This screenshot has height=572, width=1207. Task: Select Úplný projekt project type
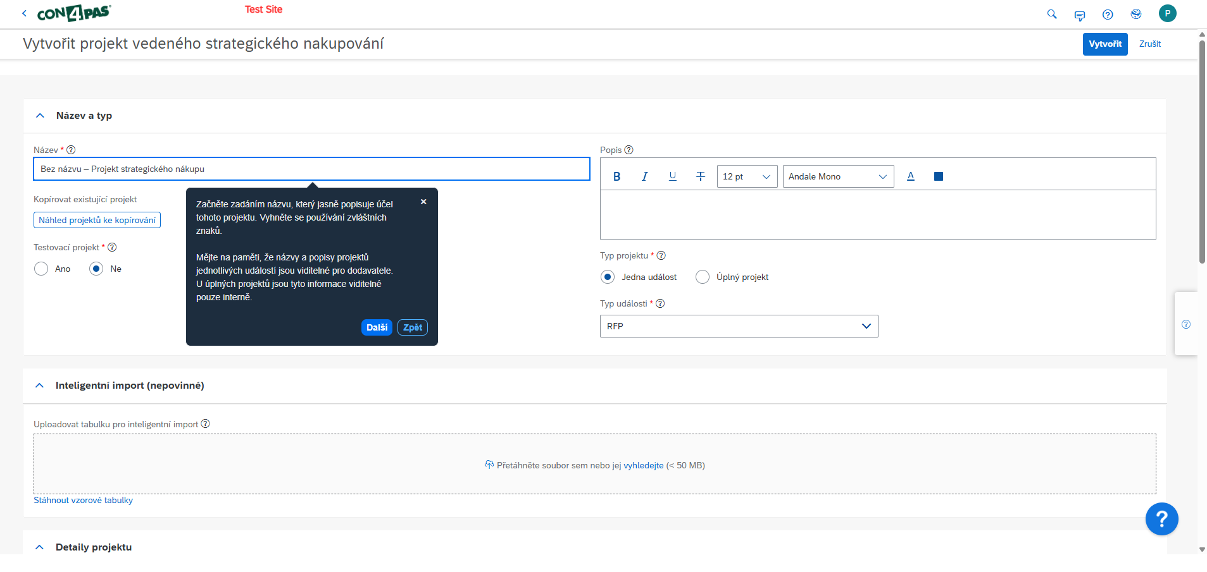703,277
